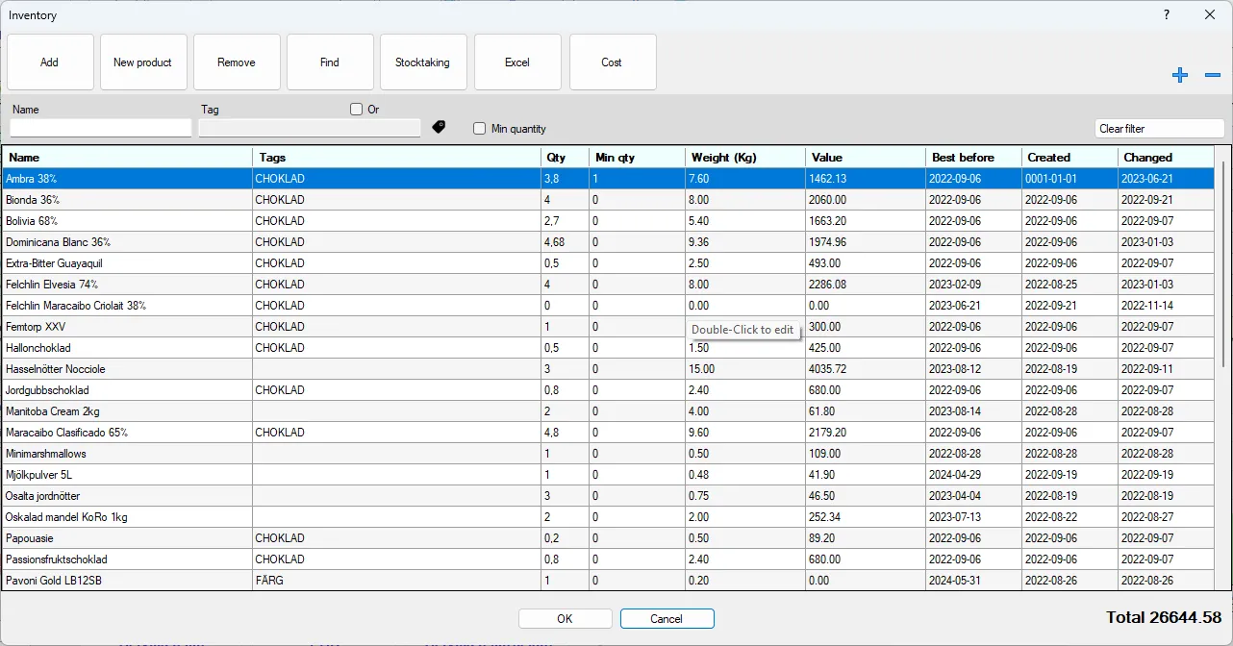Select Oskalad mandel KoRo 1kg row
This screenshot has width=1233, height=646.
pos(610,517)
